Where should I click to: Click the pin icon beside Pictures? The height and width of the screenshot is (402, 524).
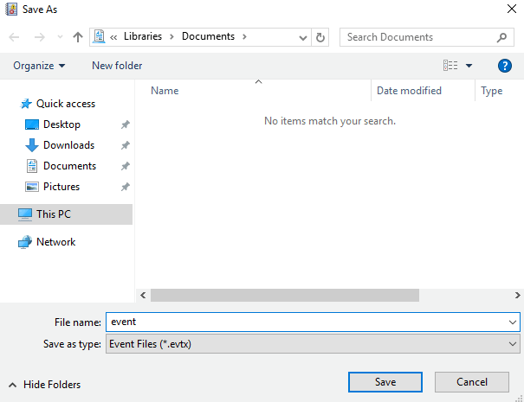point(126,187)
